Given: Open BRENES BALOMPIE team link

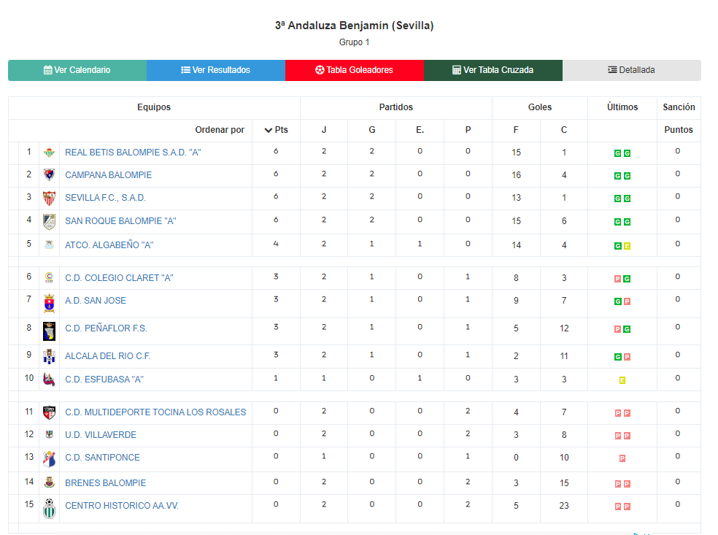Looking at the screenshot, I should 105,482.
